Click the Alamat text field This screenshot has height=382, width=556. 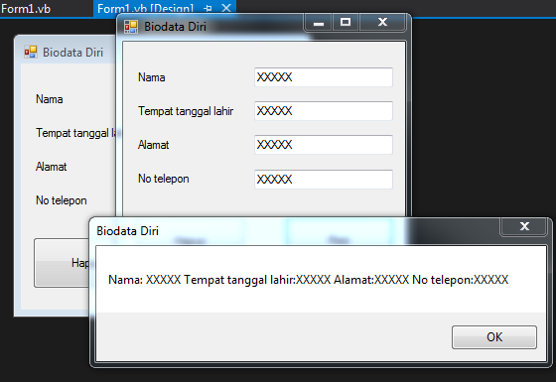tap(324, 145)
